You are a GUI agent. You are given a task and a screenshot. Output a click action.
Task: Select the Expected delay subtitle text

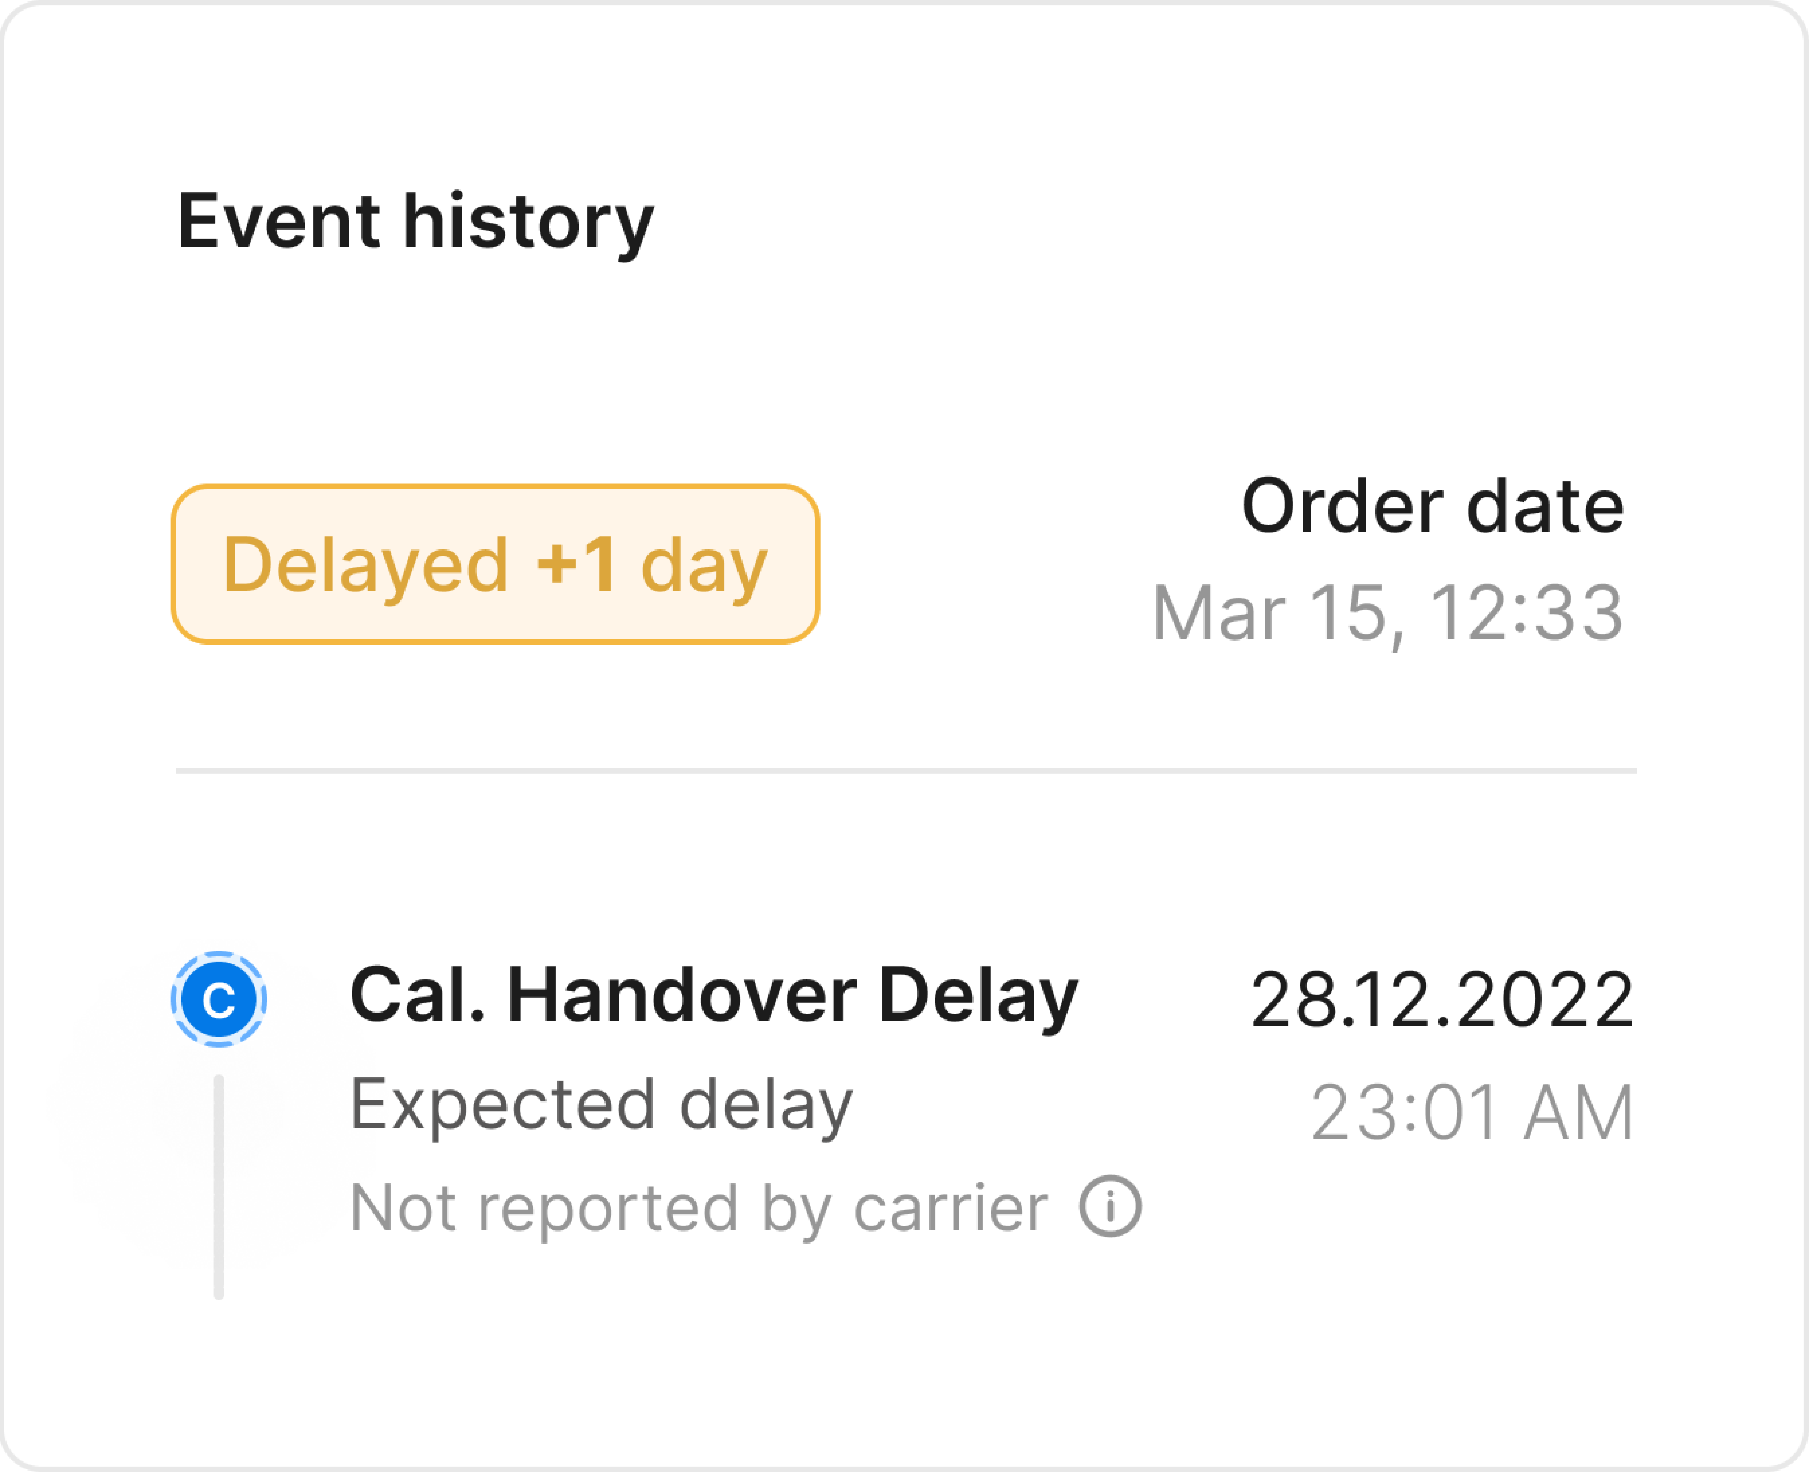[x=601, y=1104]
